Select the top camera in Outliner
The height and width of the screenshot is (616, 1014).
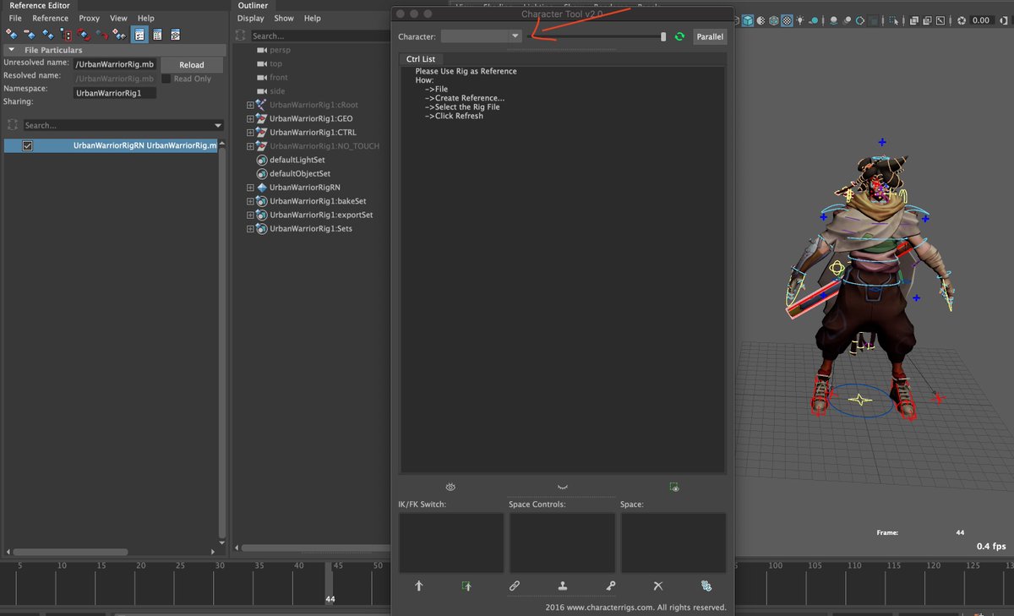click(276, 63)
